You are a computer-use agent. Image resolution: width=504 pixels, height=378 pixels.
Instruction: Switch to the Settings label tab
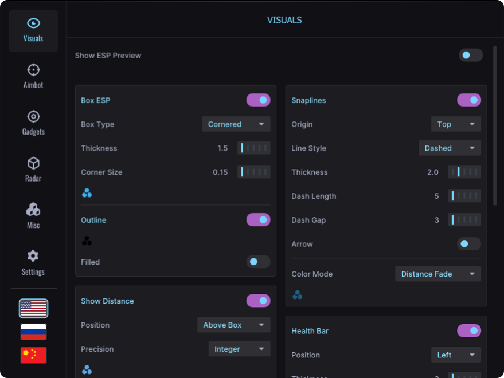(33, 271)
